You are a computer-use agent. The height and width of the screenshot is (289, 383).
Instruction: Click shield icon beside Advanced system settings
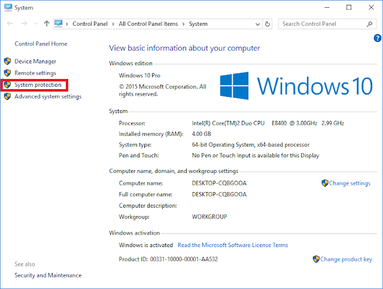8,96
